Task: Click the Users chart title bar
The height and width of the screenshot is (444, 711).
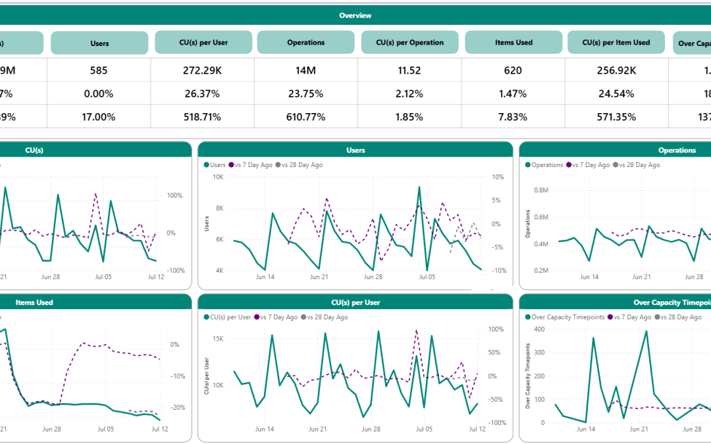Action: tap(355, 150)
